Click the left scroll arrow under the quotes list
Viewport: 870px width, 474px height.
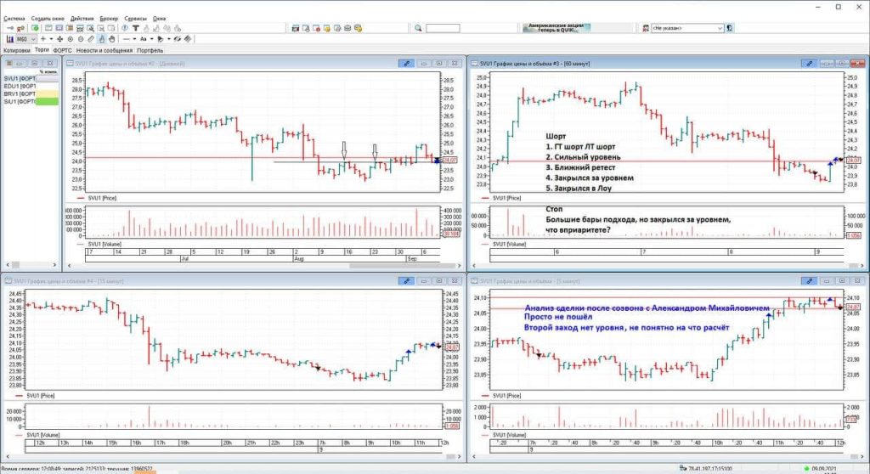click(8, 265)
